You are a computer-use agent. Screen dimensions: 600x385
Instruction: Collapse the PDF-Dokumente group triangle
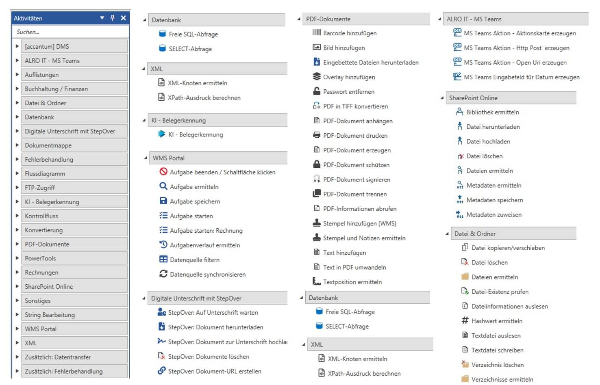(x=299, y=19)
